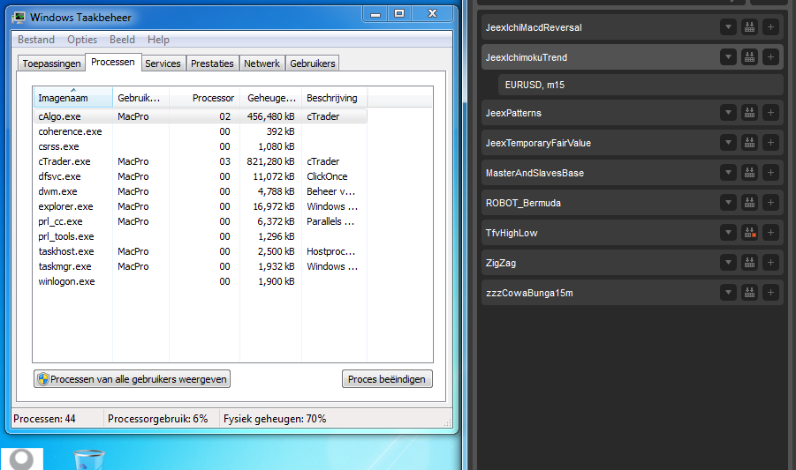The width and height of the screenshot is (796, 470).
Task: Add instance to JeexIchiMacdReversal with plus icon
Action: [770, 27]
